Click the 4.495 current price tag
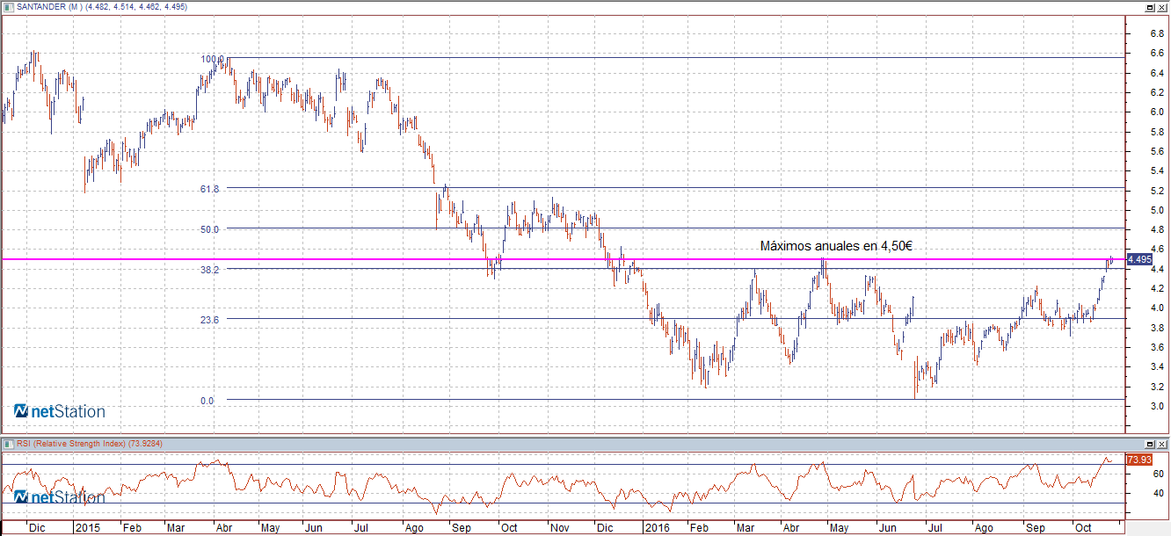 click(1139, 259)
